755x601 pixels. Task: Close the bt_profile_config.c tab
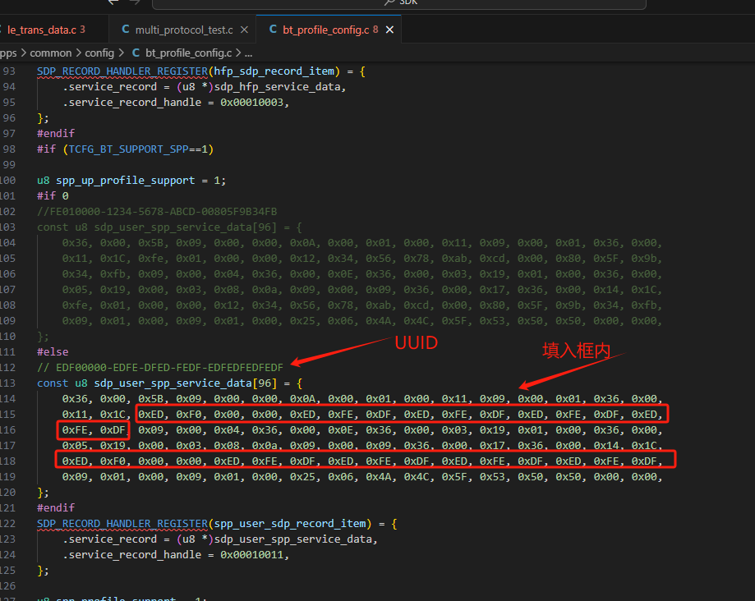coord(389,30)
